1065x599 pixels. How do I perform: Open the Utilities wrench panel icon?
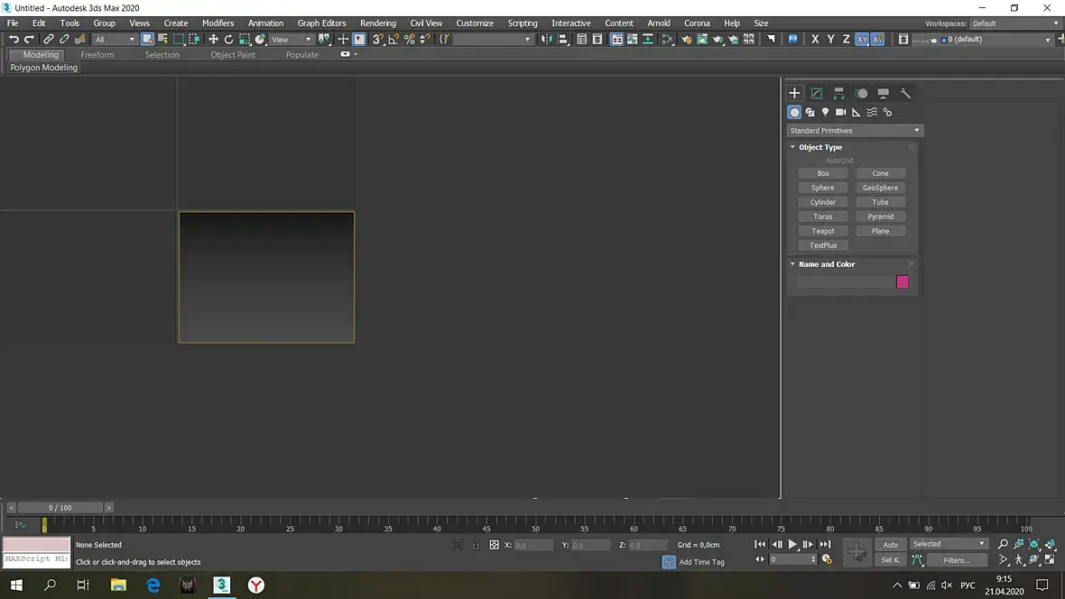pos(905,93)
